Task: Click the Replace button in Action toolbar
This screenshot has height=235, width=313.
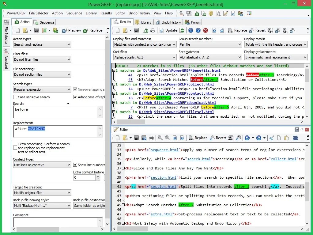Action: tap(92, 30)
